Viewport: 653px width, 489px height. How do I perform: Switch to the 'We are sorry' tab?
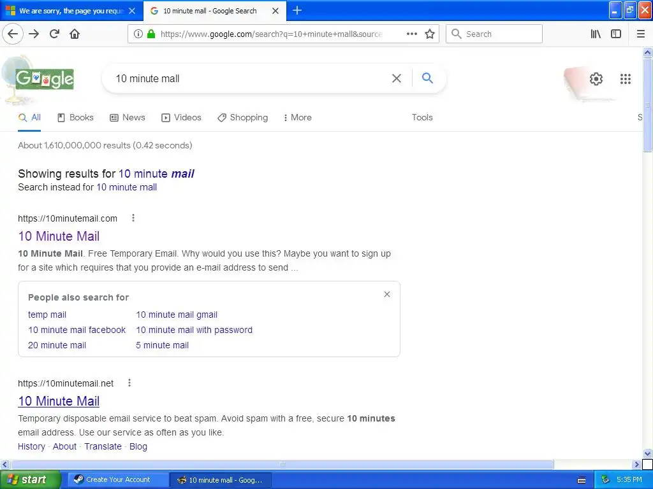(71, 11)
